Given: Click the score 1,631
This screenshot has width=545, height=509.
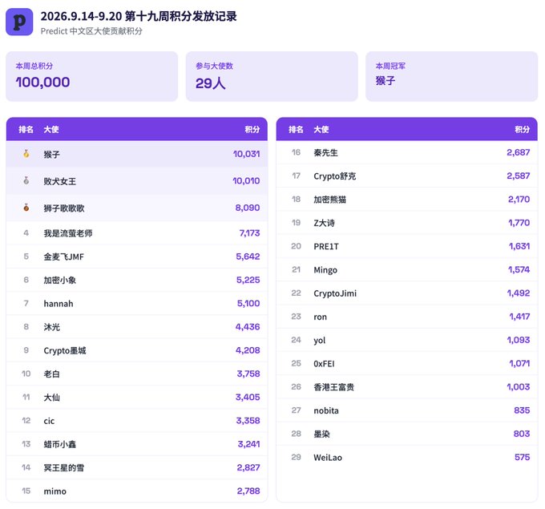Looking at the screenshot, I should click(519, 246).
